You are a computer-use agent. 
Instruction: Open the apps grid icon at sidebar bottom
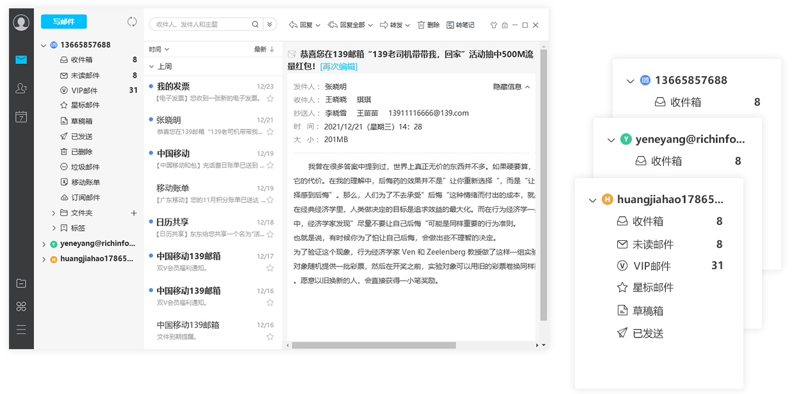coord(21,306)
